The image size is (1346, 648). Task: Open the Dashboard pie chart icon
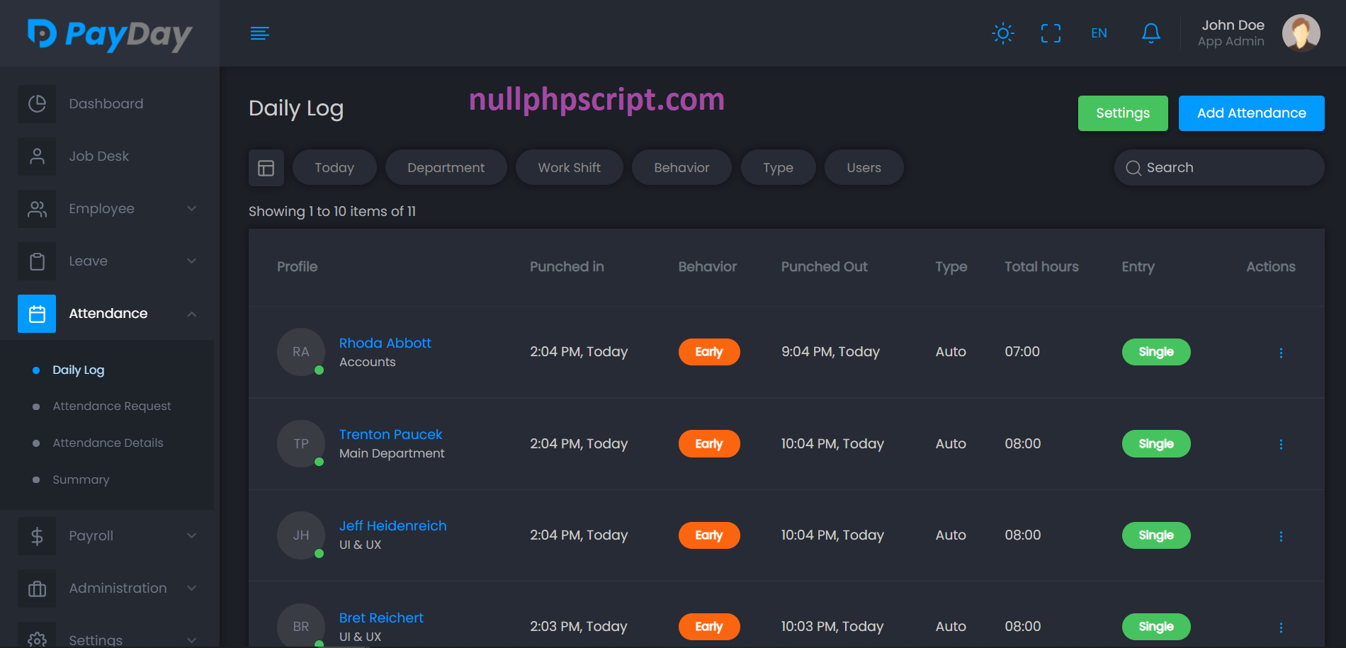click(37, 104)
